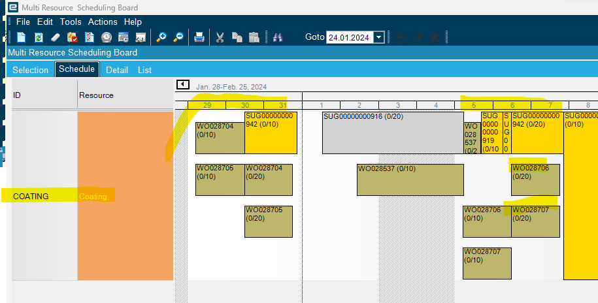This screenshot has width=598, height=303.
Task: Open the List tab
Action: (x=144, y=70)
